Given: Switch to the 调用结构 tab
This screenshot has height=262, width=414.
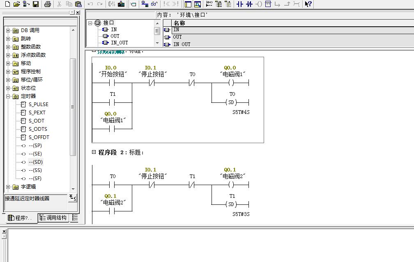Looking at the screenshot, I should [53, 218].
